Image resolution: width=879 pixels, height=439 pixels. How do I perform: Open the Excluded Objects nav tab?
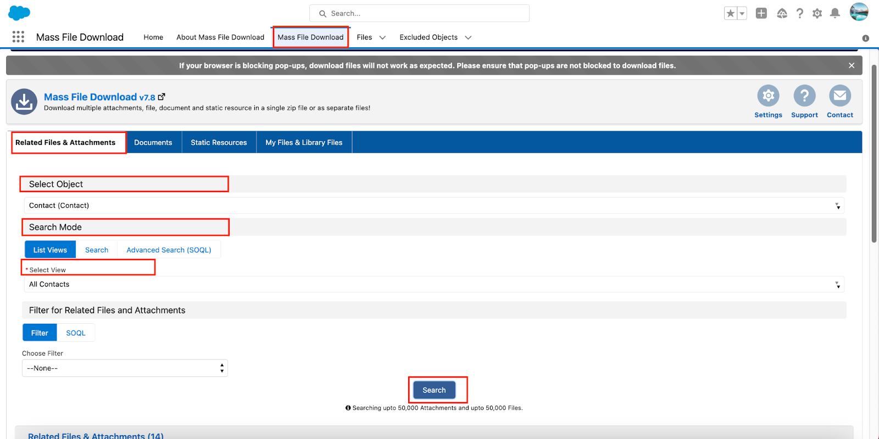(x=429, y=37)
